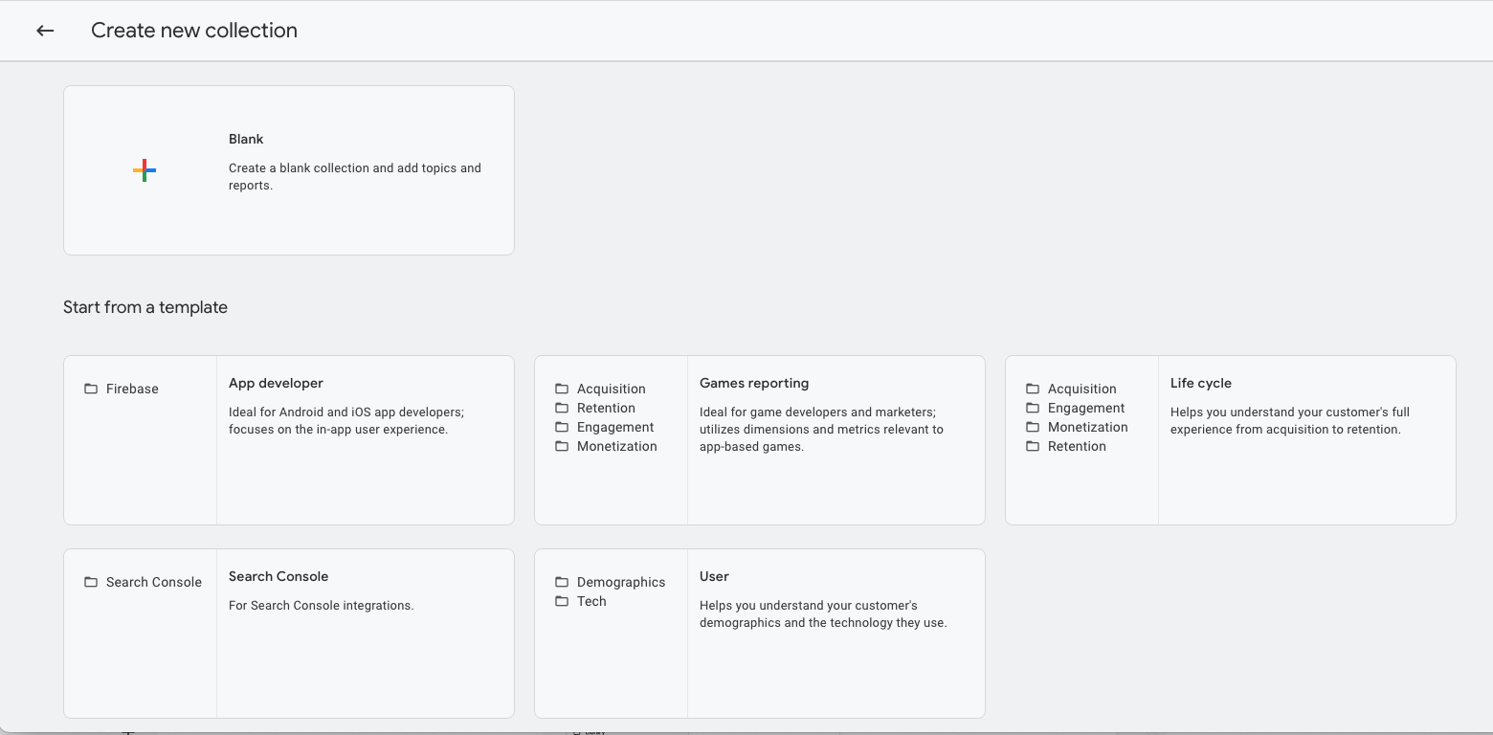Choose the Games reporting template title
The width and height of the screenshot is (1493, 735).
754,383
